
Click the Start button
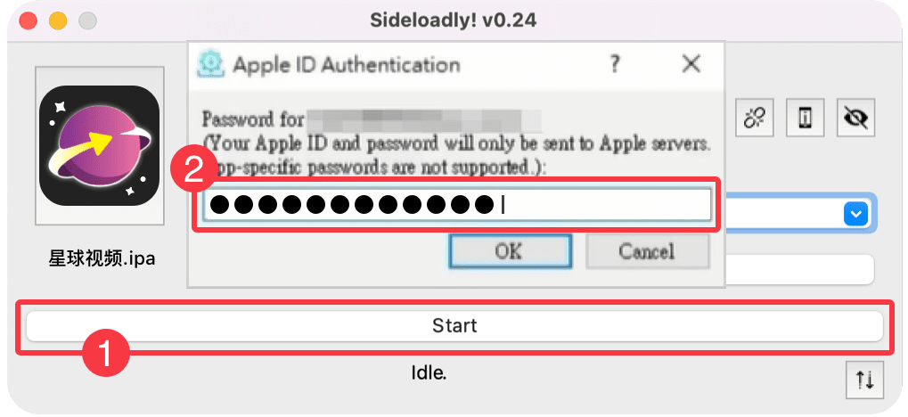454,326
